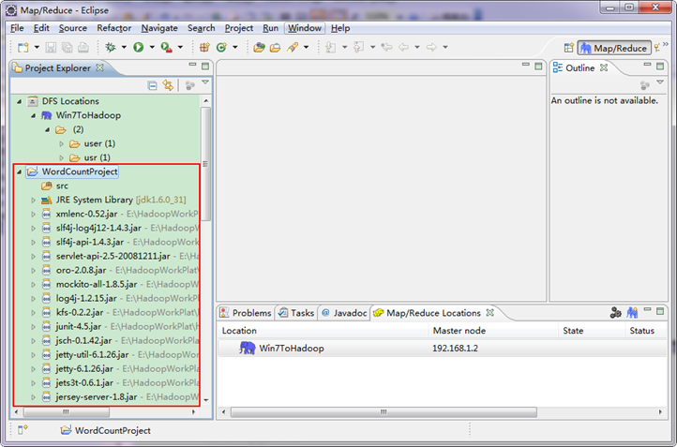
Task: Click the New Hadoop location elephant icon
Action: [633, 312]
